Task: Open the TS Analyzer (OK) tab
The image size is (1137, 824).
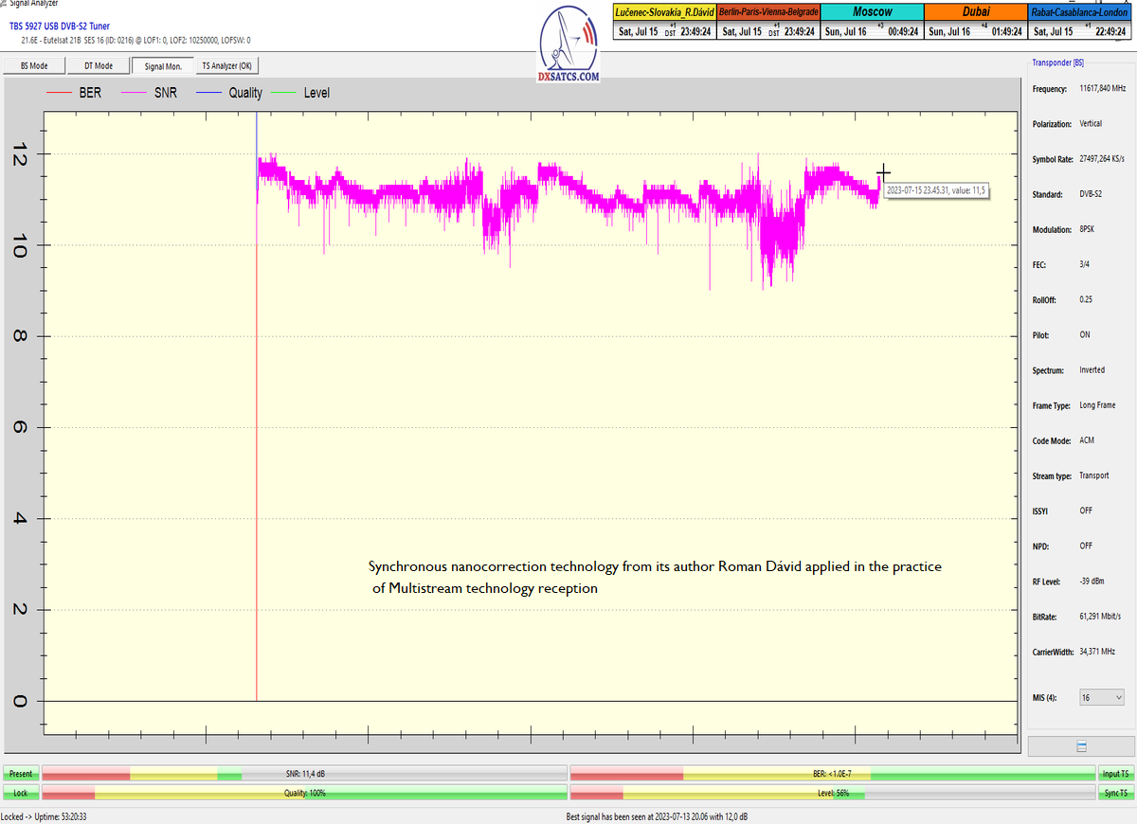Action: coord(227,66)
